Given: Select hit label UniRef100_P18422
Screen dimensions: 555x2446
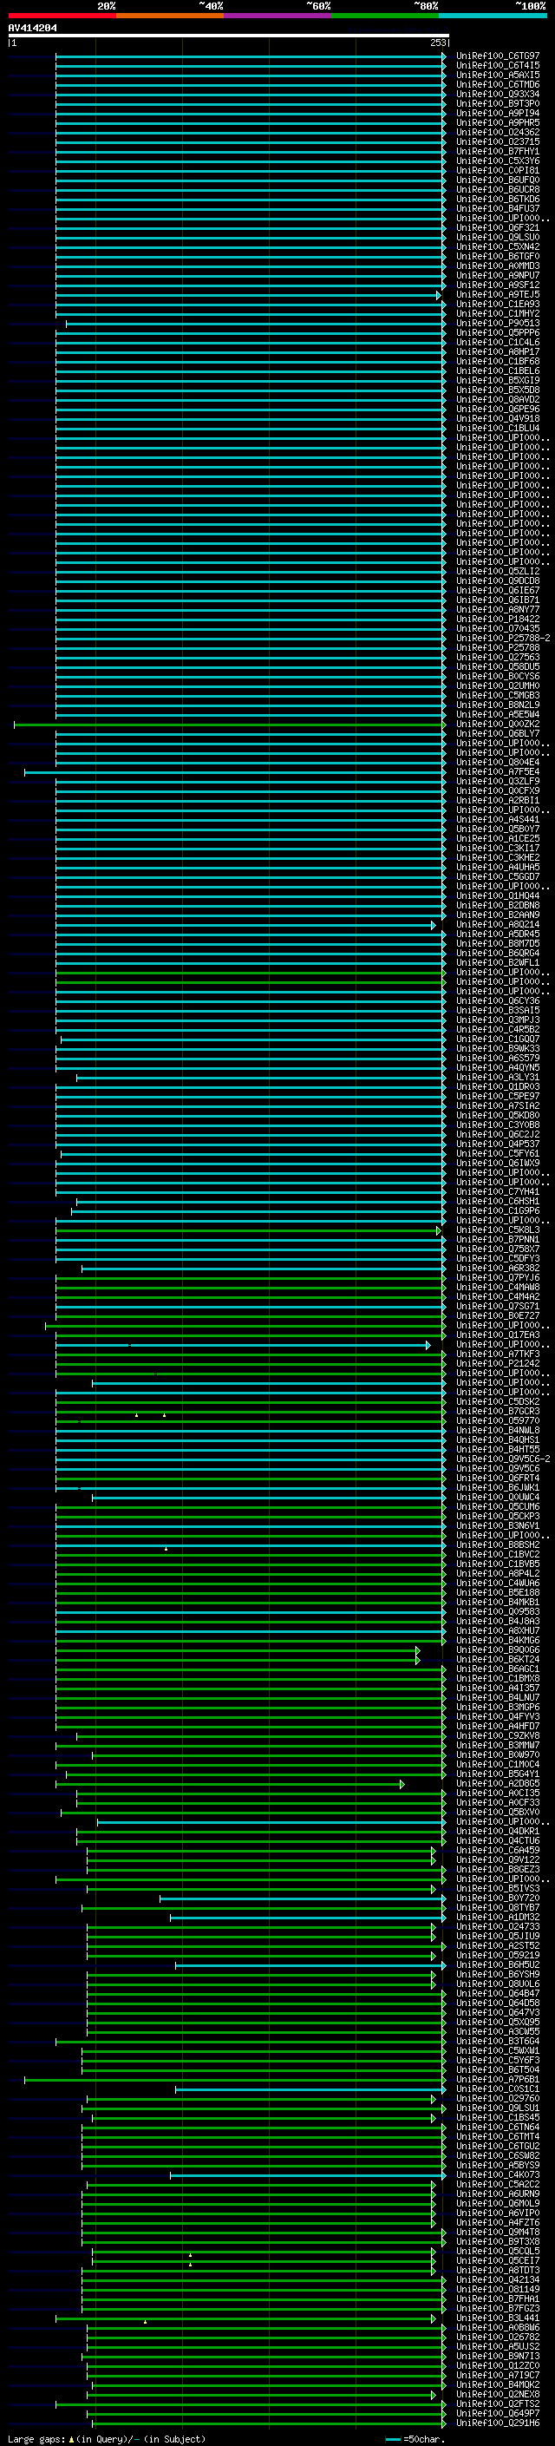Looking at the screenshot, I should (498, 620).
